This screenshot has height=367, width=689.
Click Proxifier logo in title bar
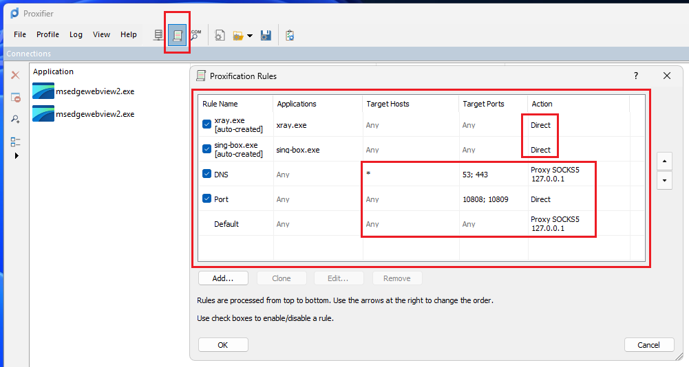14,13
